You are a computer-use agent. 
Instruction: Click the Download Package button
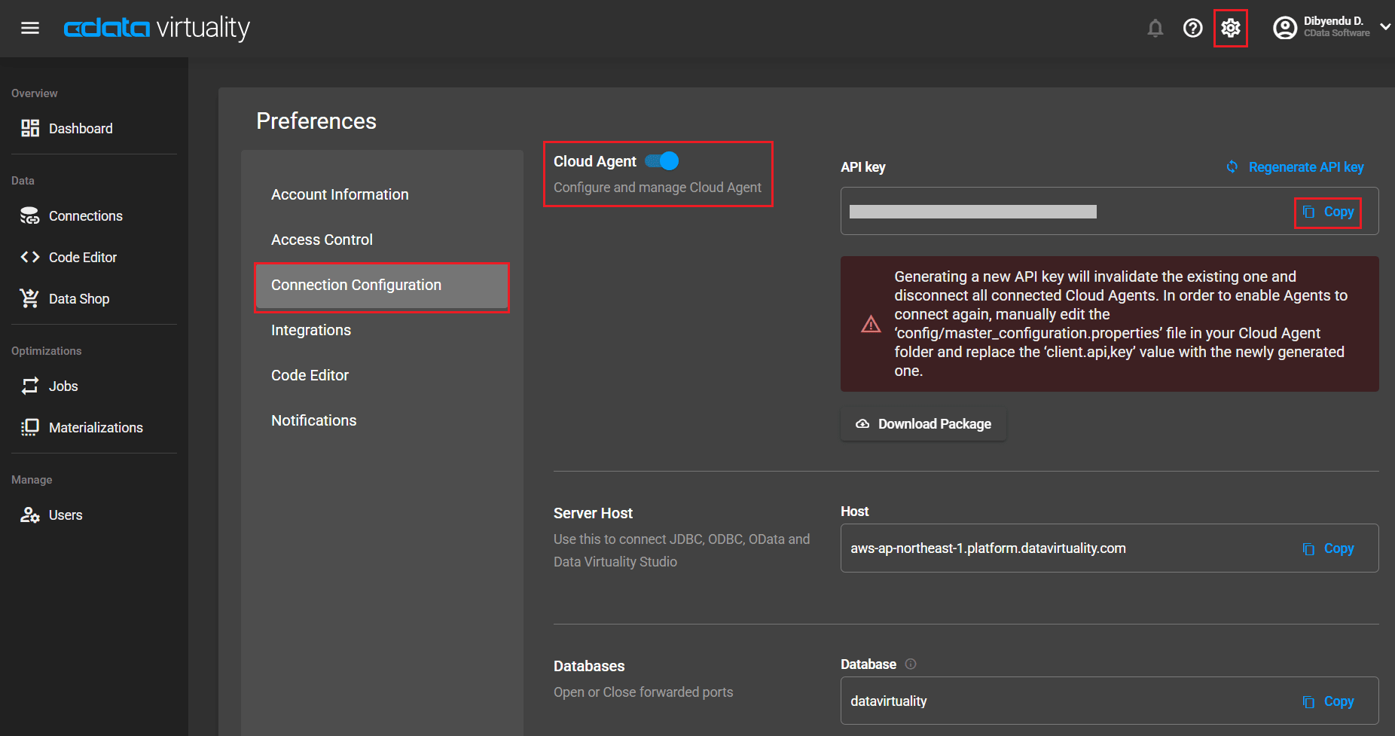(x=923, y=424)
